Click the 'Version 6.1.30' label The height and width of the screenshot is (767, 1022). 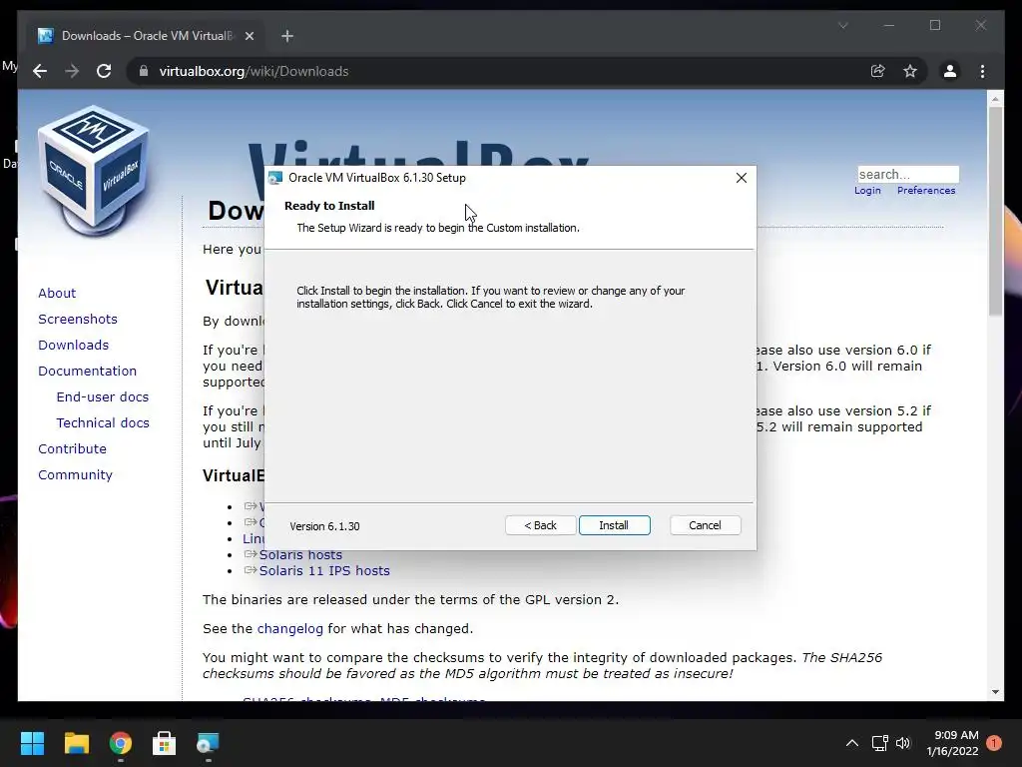[x=324, y=526]
